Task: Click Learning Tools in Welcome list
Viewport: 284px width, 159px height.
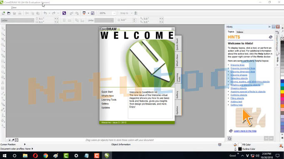Action: pos(109,99)
